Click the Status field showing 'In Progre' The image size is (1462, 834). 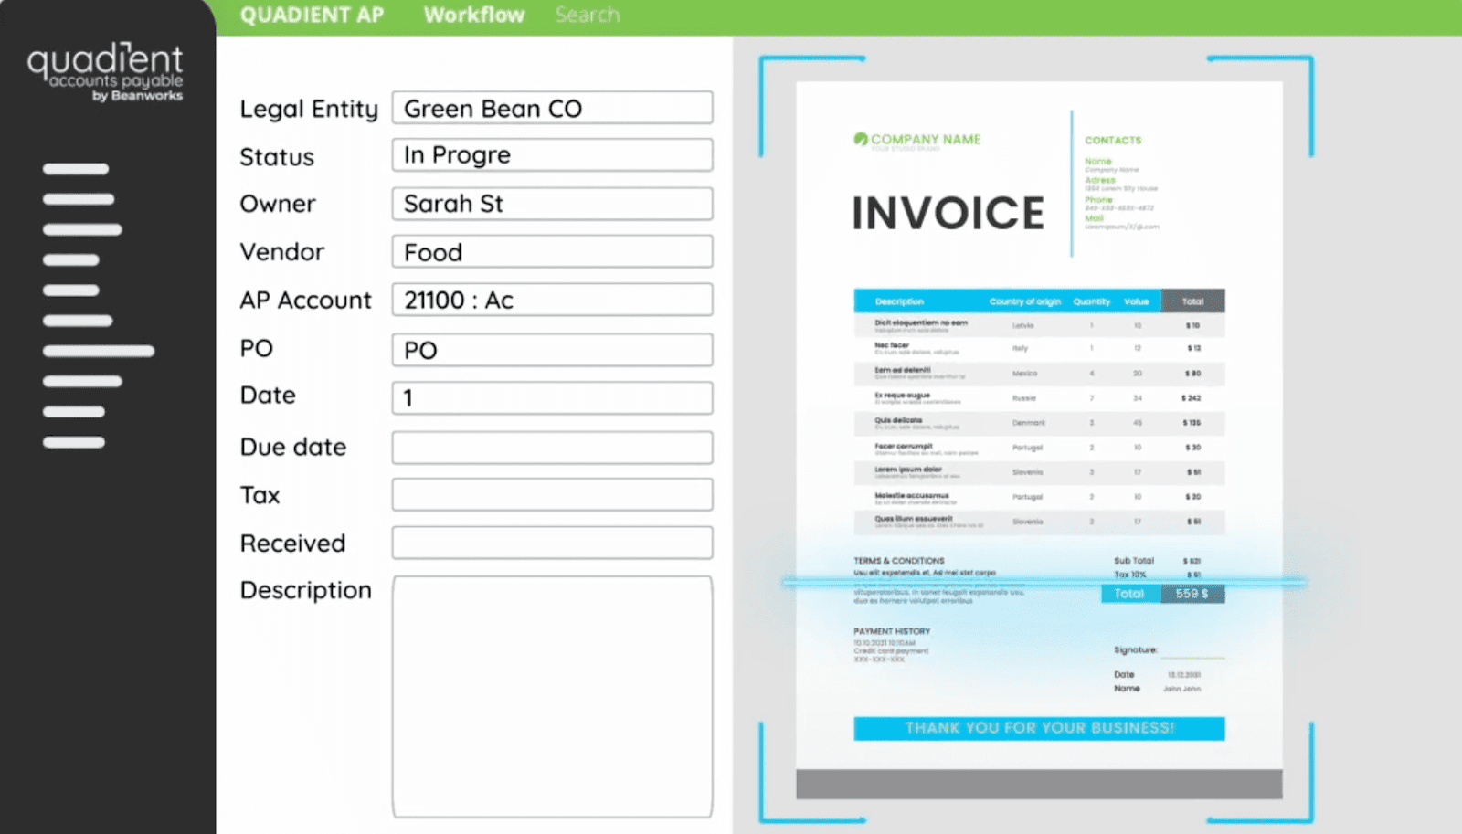[552, 154]
